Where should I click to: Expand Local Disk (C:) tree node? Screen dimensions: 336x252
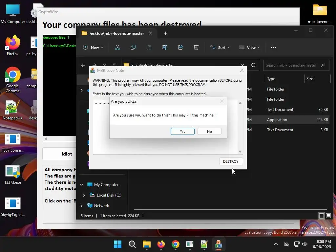[x=84, y=195]
